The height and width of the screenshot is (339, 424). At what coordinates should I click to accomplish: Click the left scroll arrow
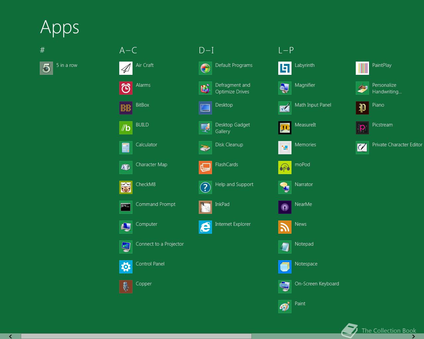click(10, 336)
